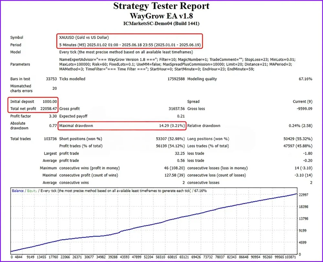Click the Ticks modelled value 17592588
Image resolution: width=323 pixels, height=262 pixels.
pyautogui.click(x=176, y=79)
